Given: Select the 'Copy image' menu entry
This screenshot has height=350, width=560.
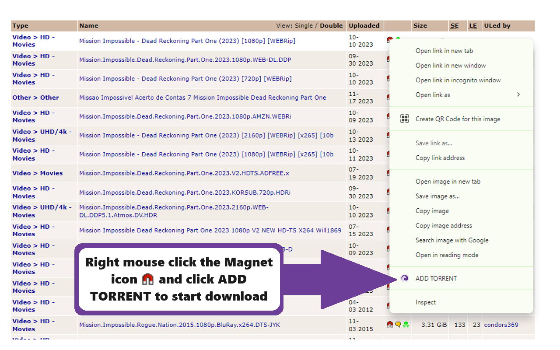Looking at the screenshot, I should point(462,211).
